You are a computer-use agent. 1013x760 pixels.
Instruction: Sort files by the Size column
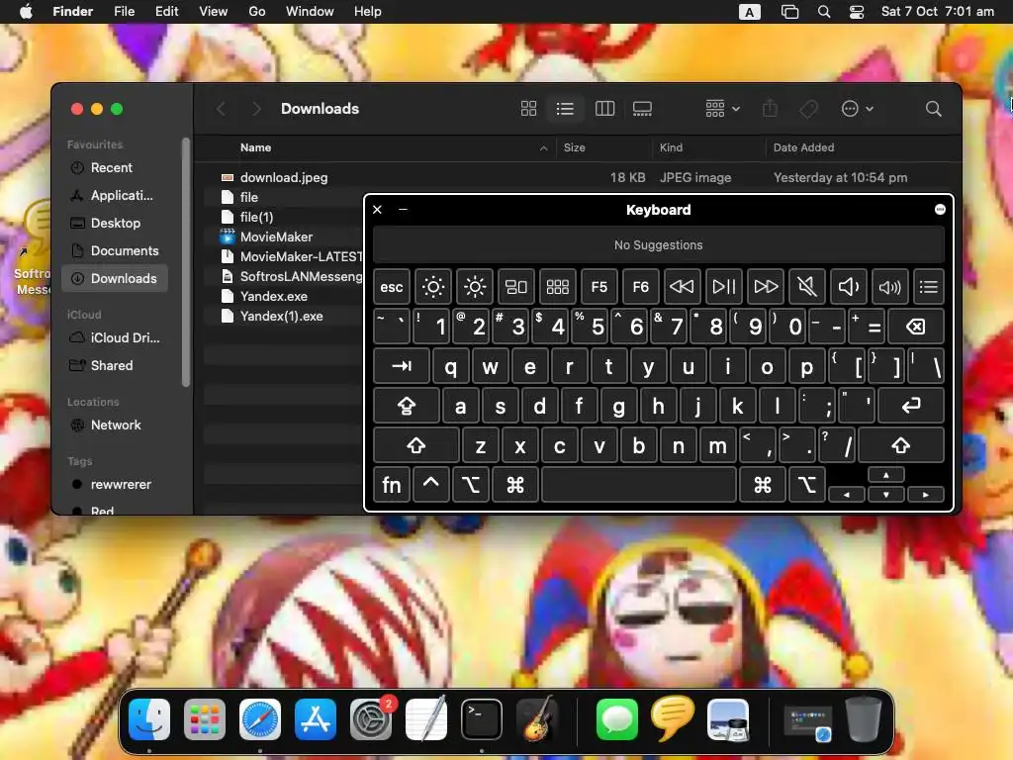pos(602,147)
